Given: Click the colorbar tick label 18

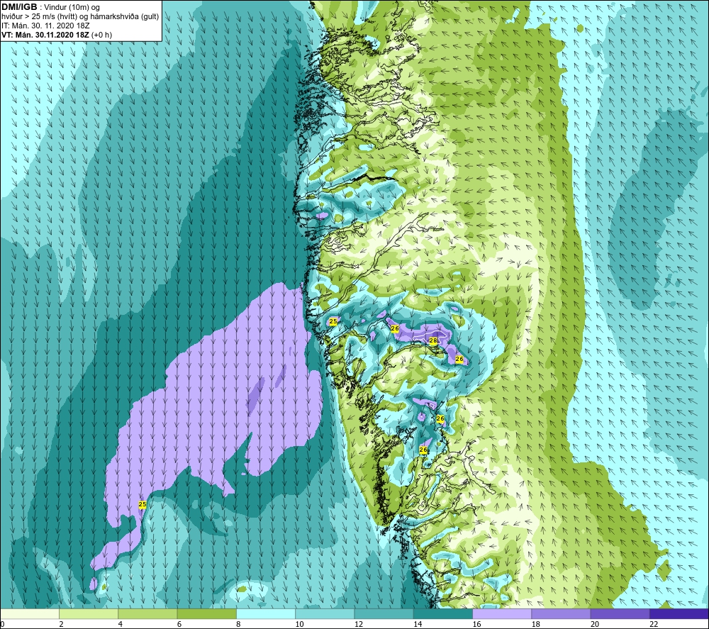Looking at the screenshot, I should (536, 624).
